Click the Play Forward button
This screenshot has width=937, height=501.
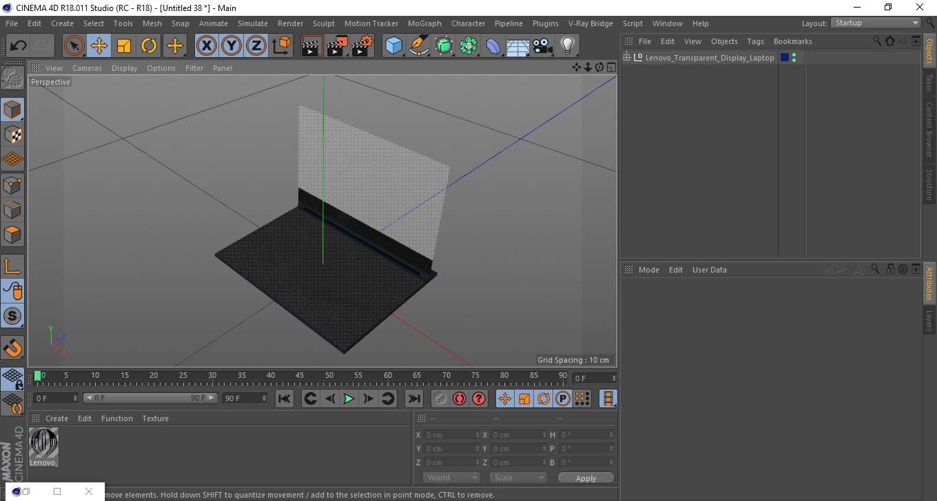pyautogui.click(x=349, y=398)
